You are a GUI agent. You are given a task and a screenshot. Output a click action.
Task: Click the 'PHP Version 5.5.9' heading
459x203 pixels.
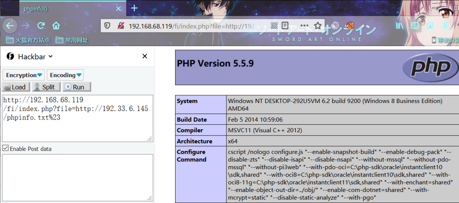point(215,64)
